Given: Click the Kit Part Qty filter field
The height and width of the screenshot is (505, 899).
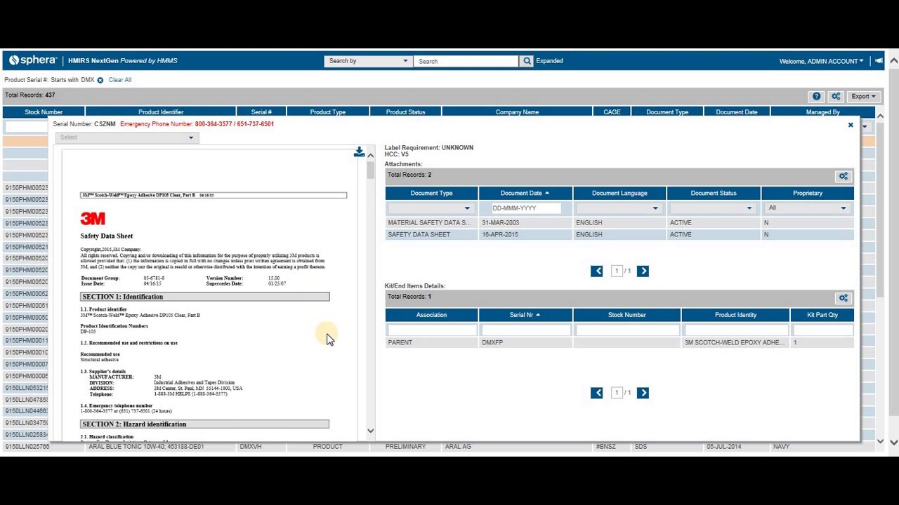Looking at the screenshot, I should [822, 330].
